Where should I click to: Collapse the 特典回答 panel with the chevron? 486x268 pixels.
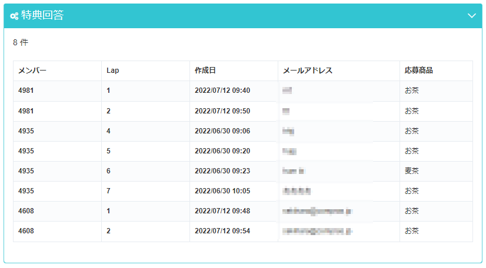(x=471, y=16)
